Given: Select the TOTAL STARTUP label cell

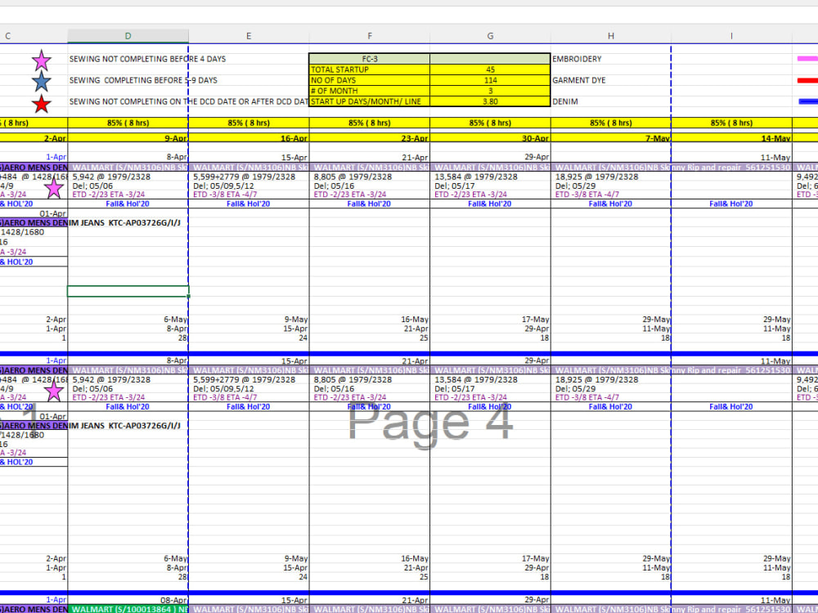Looking at the screenshot, I should 370,69.
